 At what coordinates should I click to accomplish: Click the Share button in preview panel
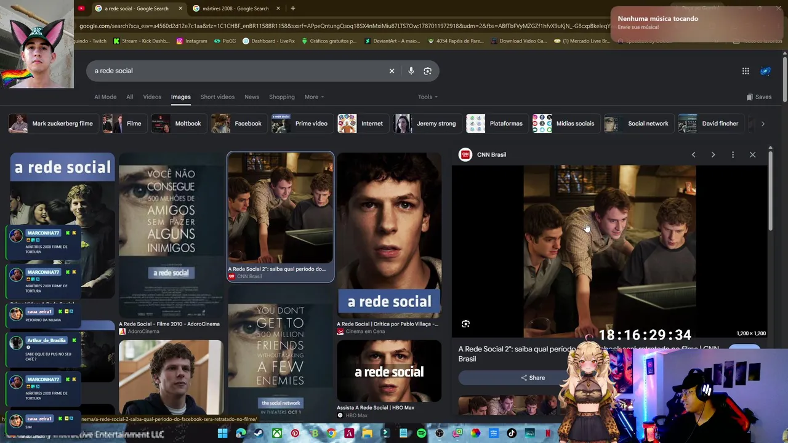[x=533, y=378]
